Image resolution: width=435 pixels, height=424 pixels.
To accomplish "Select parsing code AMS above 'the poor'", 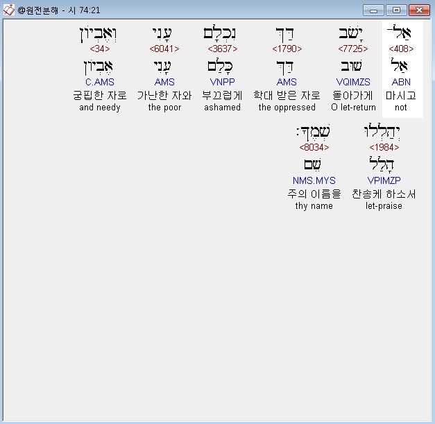I will click(164, 82).
